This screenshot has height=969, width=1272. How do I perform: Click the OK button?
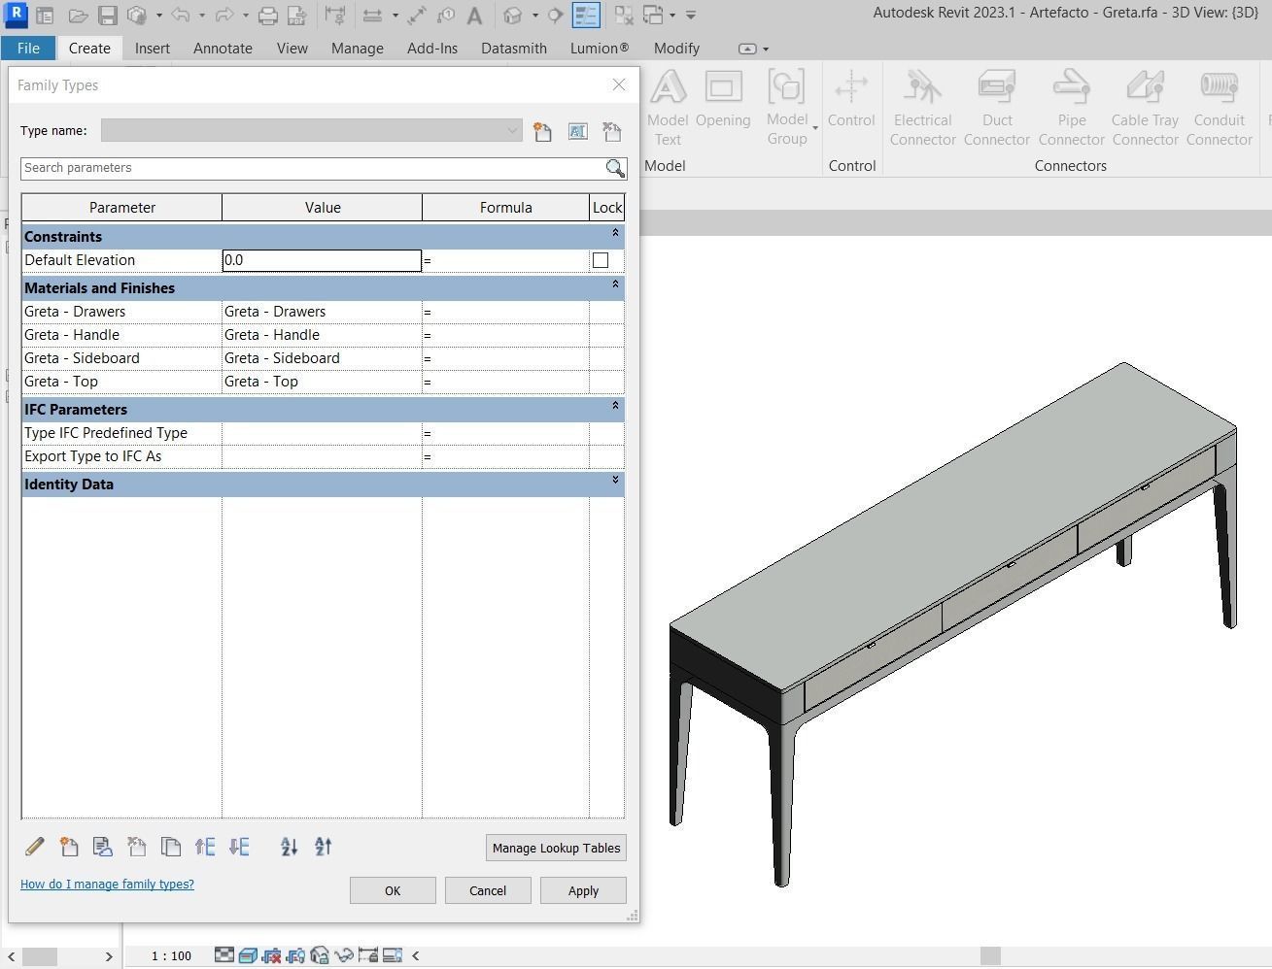(393, 890)
